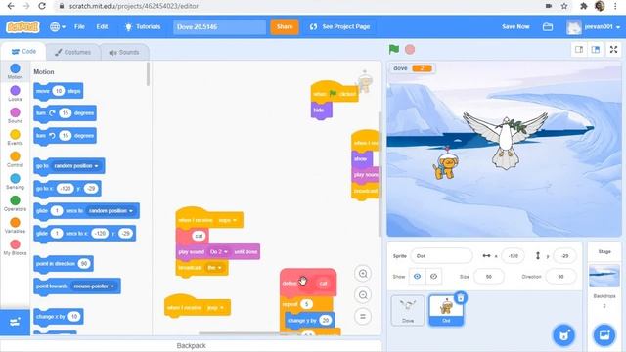Open the Backpack panel

click(191, 345)
